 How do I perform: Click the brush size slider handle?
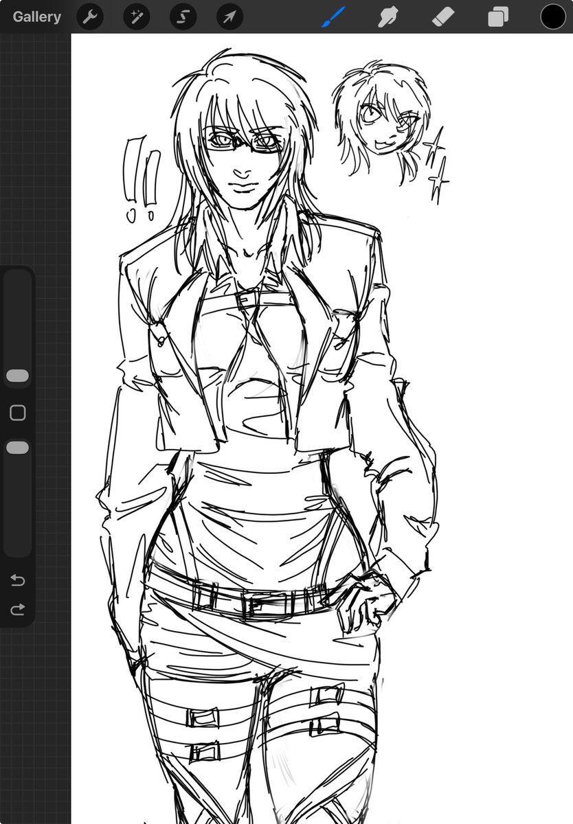click(x=17, y=376)
